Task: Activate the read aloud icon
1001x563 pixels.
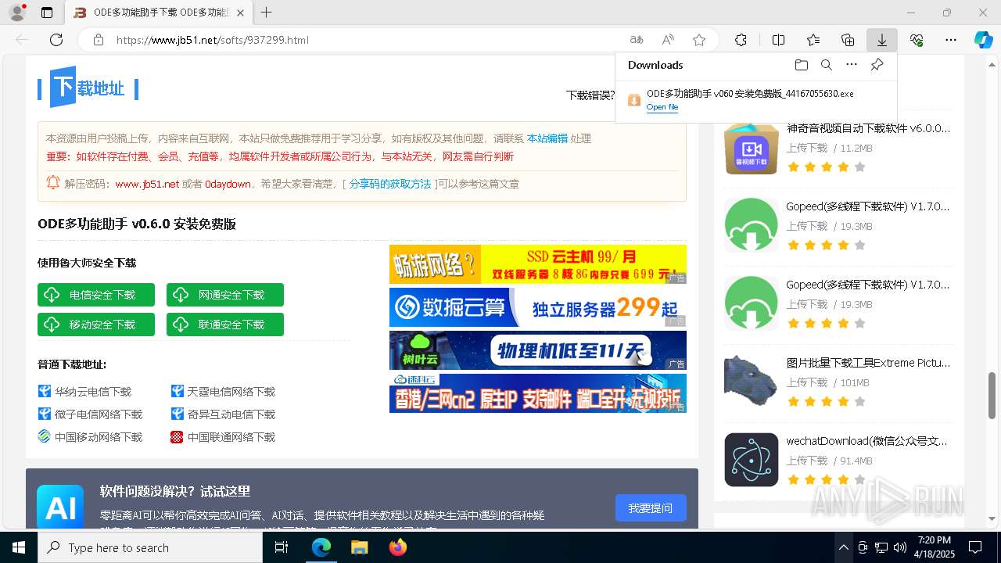Action: pos(668,40)
